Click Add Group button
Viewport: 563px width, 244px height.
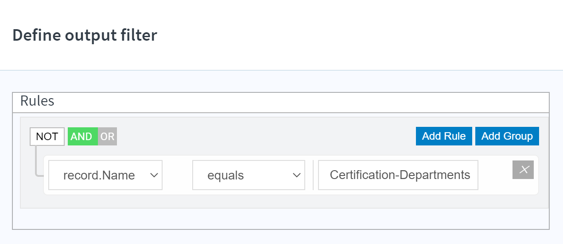click(507, 136)
